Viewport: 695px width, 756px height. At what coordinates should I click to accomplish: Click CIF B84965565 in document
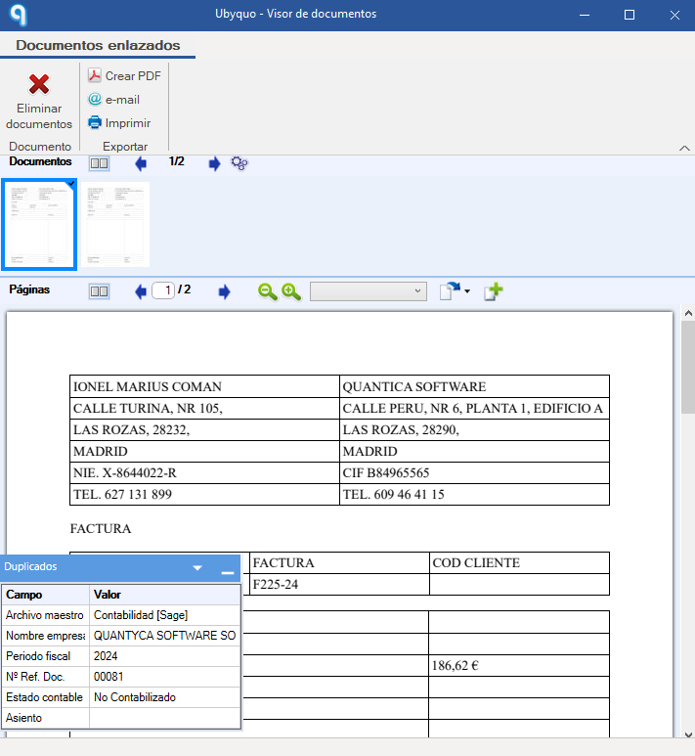click(x=385, y=472)
